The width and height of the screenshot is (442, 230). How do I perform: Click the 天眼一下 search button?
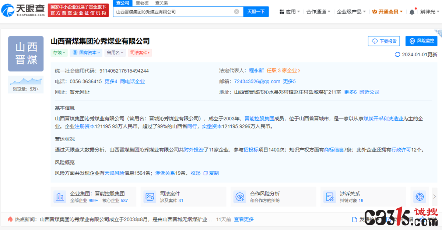click(256, 12)
